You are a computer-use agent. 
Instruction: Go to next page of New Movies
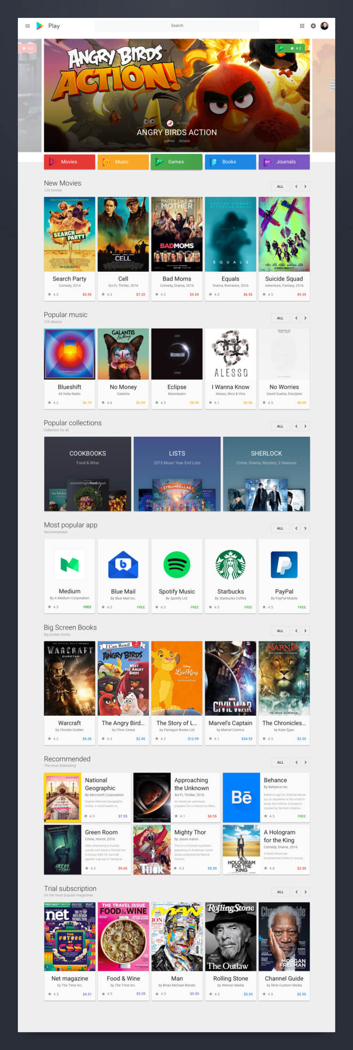305,186
